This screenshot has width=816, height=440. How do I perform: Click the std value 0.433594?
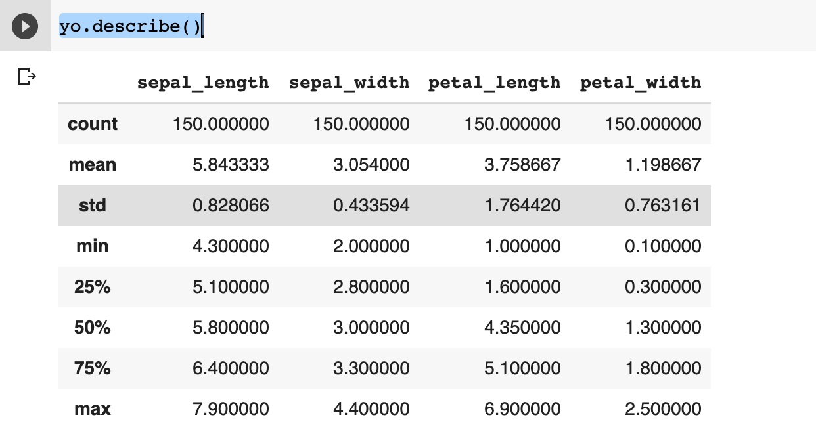(371, 206)
